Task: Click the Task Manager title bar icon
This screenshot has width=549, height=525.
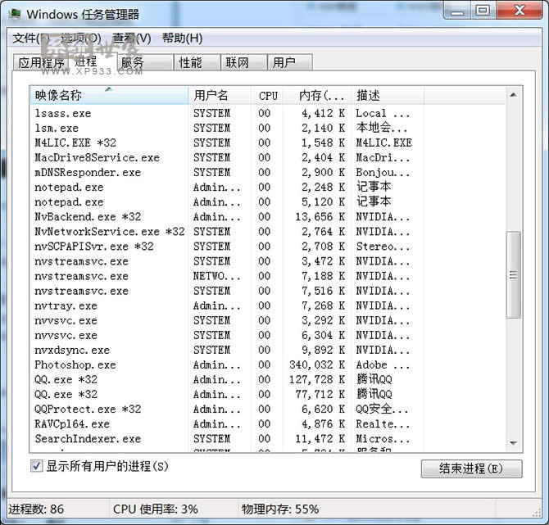Action: (14, 14)
